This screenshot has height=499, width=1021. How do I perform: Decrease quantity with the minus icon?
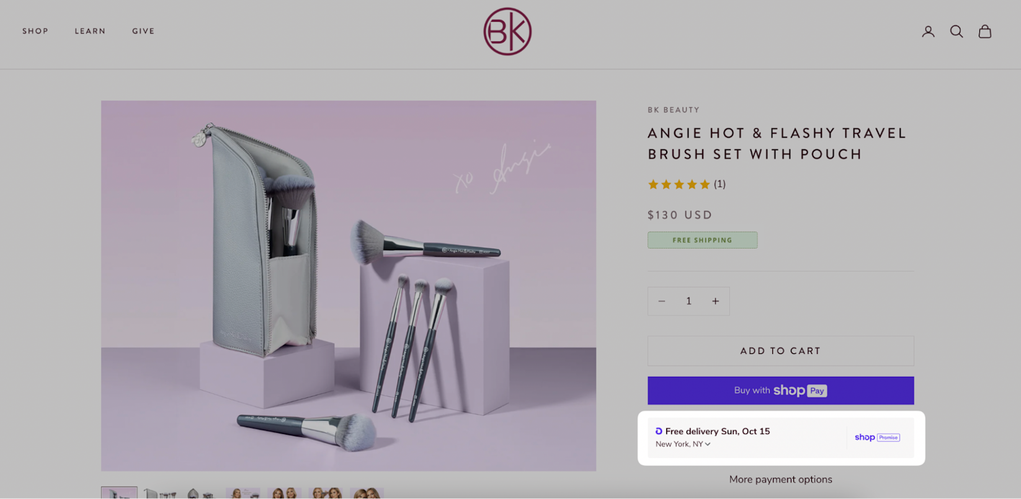(x=662, y=301)
